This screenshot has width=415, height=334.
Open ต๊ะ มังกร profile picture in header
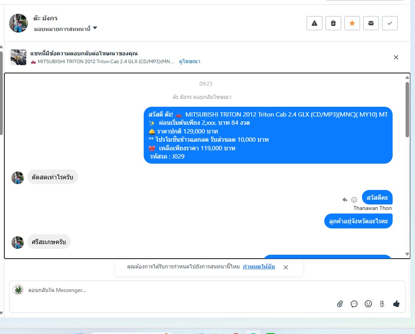click(x=18, y=23)
